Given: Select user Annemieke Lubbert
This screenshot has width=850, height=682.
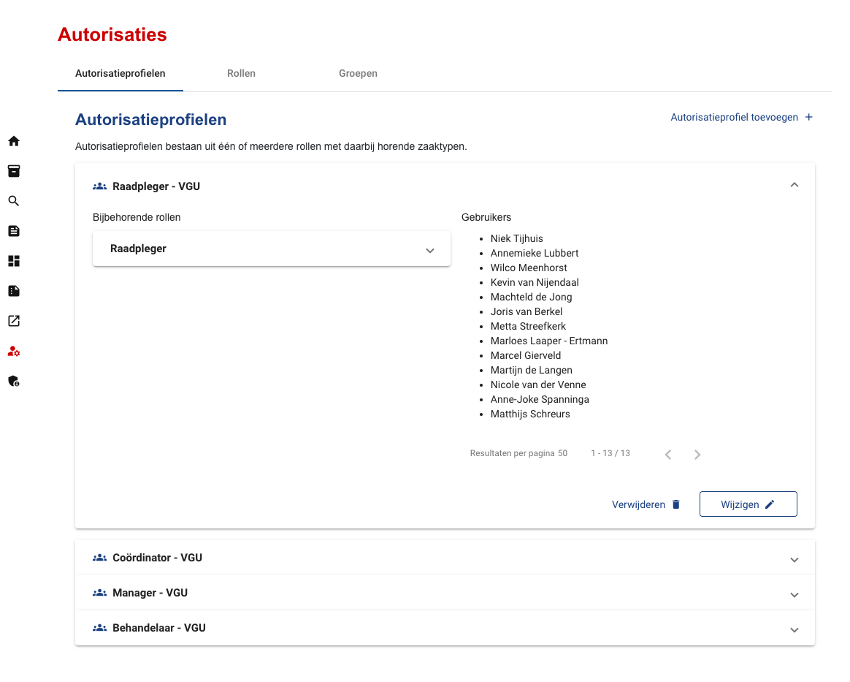Looking at the screenshot, I should click(535, 254).
